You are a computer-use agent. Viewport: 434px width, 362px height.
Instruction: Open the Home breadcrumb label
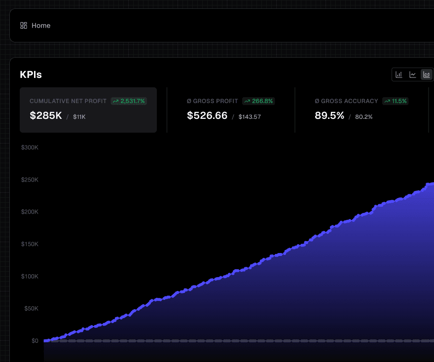tap(41, 26)
